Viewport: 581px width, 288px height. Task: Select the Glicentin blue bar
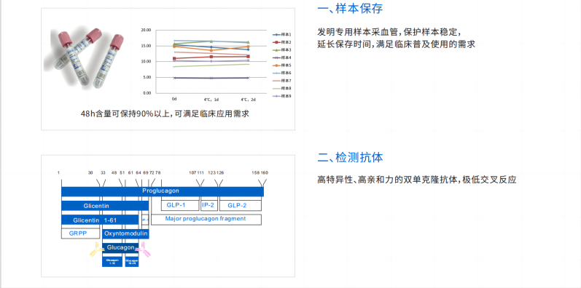coord(105,206)
